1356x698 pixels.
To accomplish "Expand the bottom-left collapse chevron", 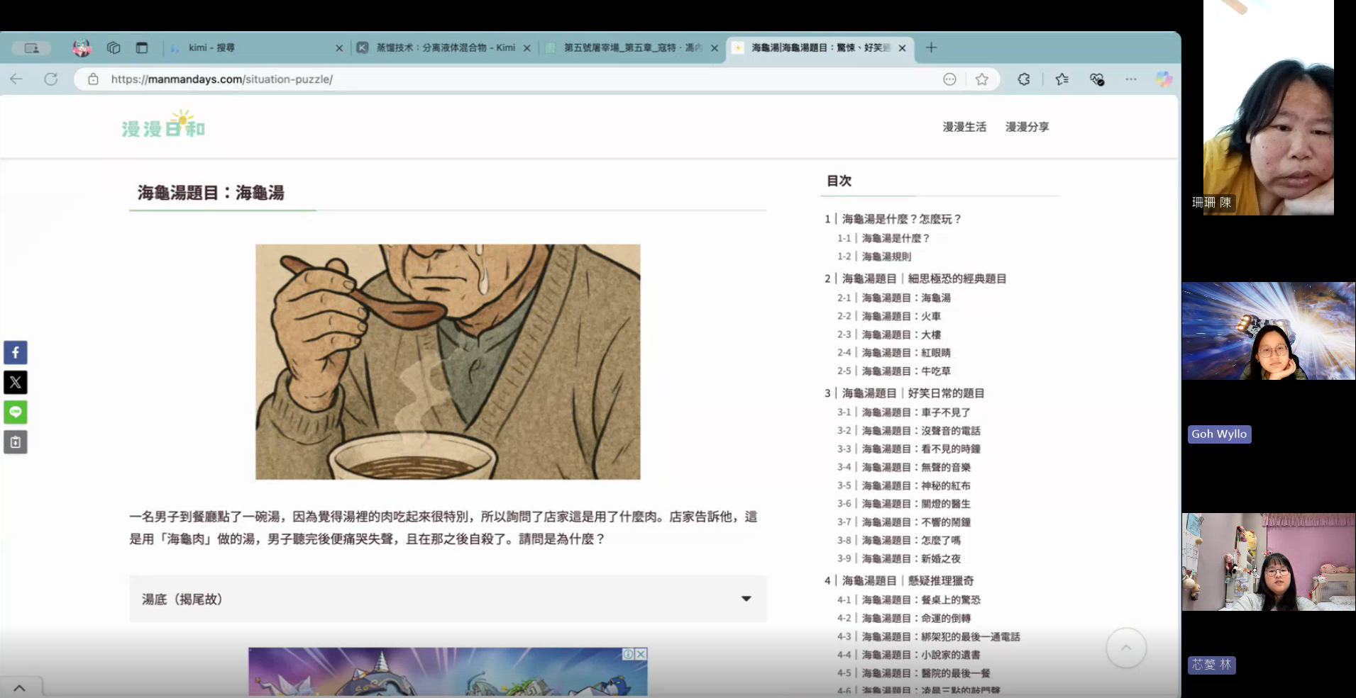I will pyautogui.click(x=20, y=687).
